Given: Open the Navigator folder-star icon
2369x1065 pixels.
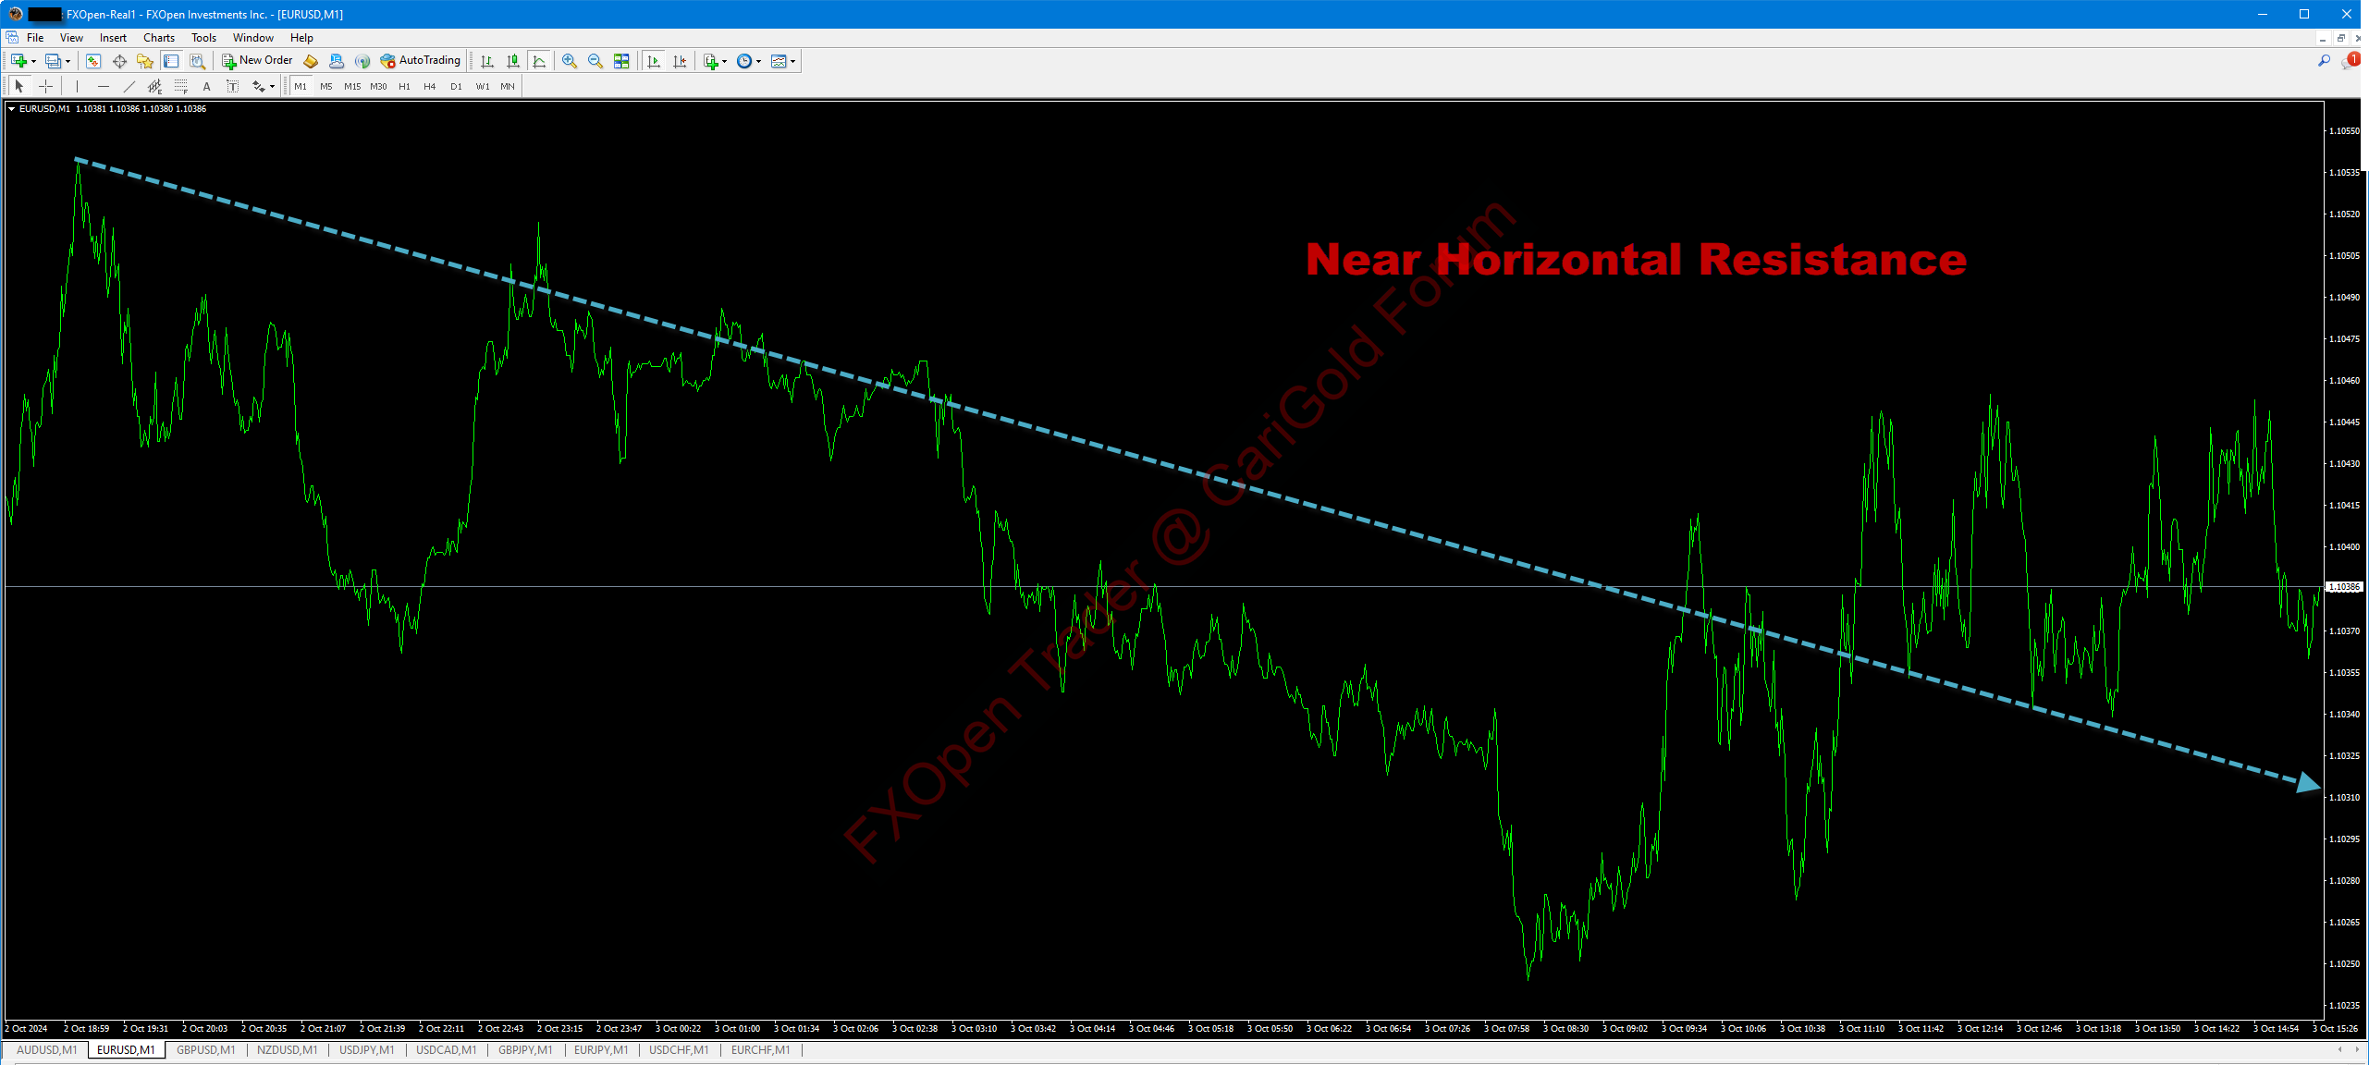Looking at the screenshot, I should 145,61.
